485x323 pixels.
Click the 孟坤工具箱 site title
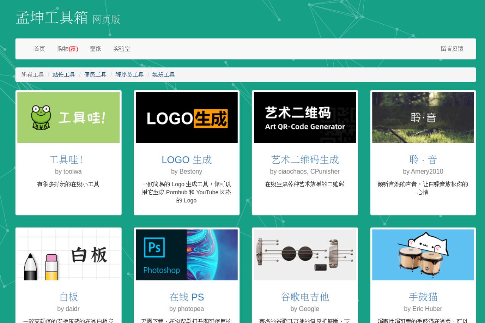[x=52, y=18]
